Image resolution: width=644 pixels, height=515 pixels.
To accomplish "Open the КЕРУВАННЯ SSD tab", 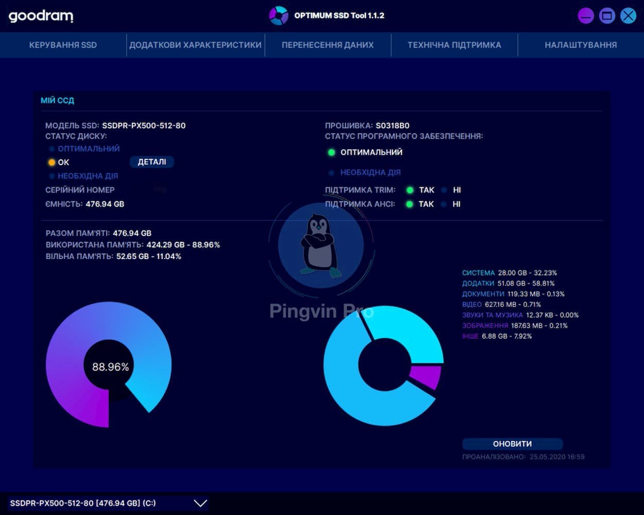I will pos(63,45).
